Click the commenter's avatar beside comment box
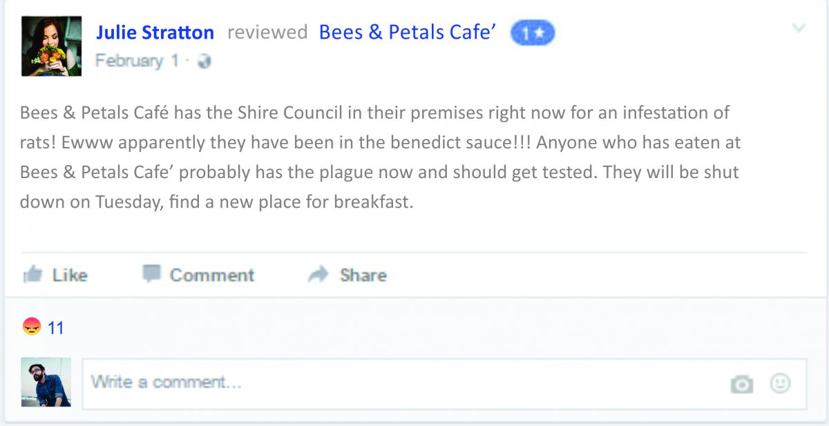Viewport: 829px width, 426px height. 46,382
